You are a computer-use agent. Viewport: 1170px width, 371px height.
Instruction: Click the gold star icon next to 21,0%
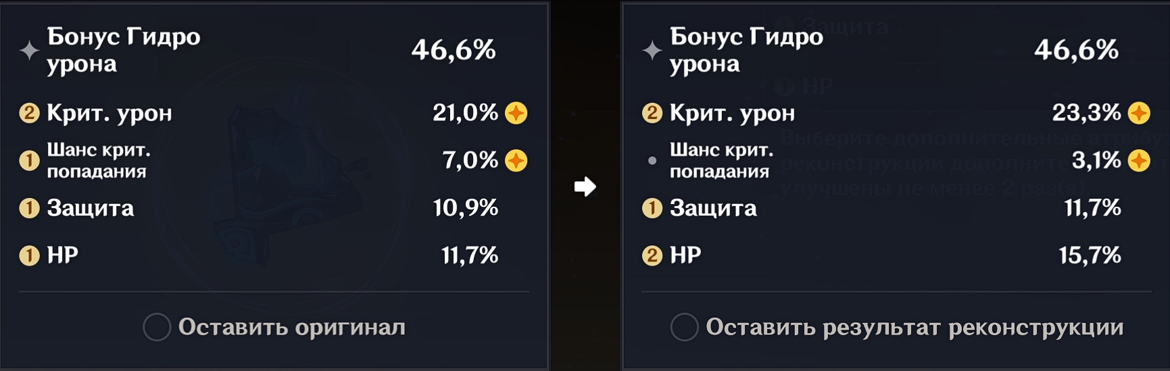(x=516, y=113)
